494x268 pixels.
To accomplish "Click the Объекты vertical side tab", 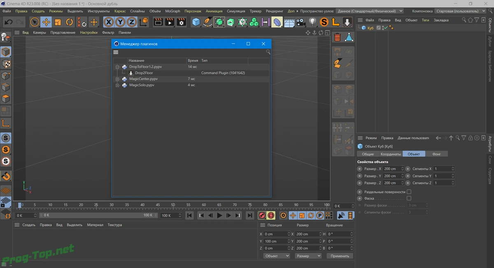I will pyautogui.click(x=490, y=25).
